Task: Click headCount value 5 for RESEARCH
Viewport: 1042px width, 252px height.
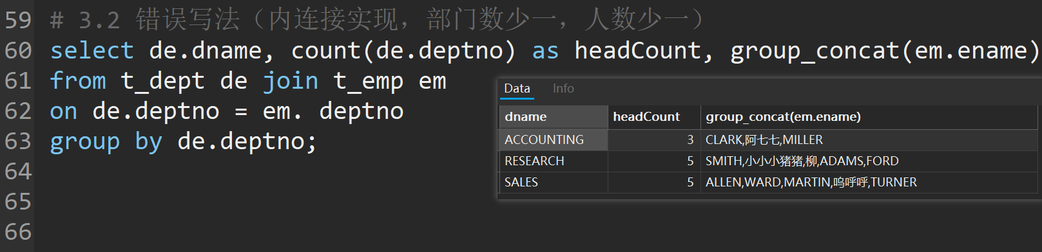Action: (654, 161)
